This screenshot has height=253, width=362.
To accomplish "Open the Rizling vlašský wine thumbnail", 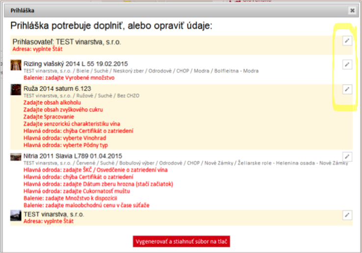I will point(16,65).
